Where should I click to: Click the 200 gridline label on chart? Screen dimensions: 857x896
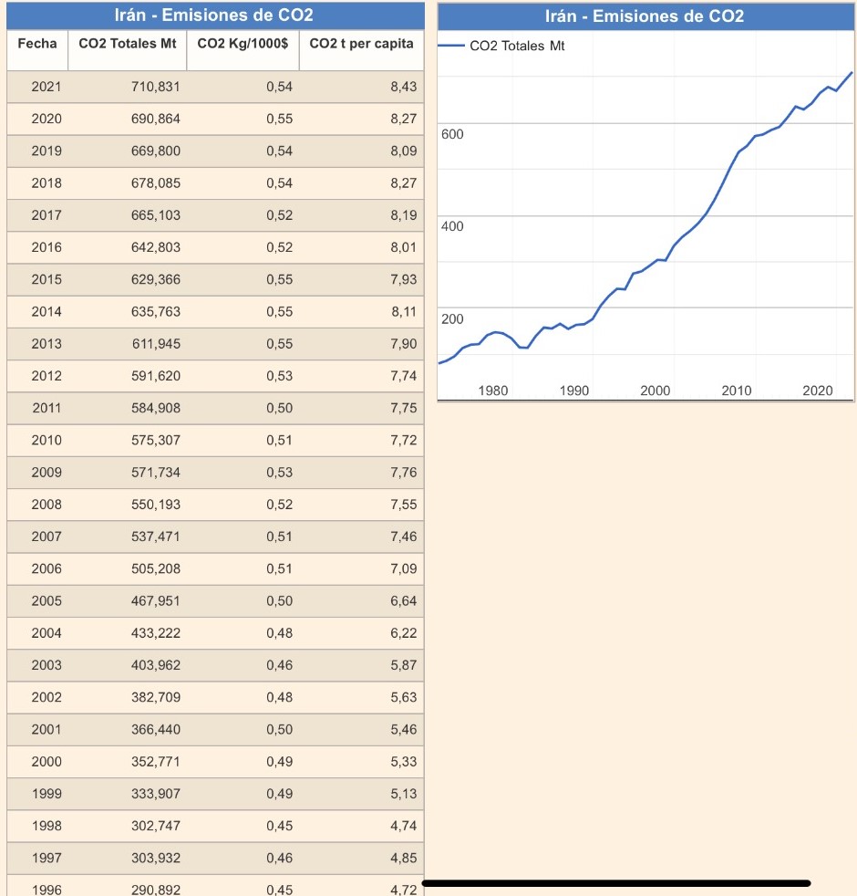tap(452, 319)
